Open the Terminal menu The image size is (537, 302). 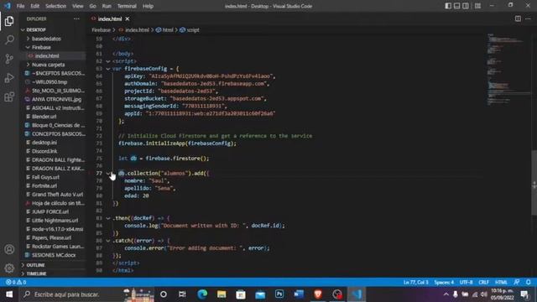127,6
